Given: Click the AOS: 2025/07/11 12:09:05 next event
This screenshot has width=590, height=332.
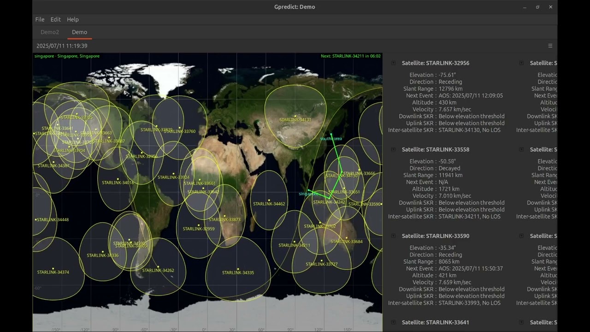Looking at the screenshot, I should pyautogui.click(x=471, y=95).
